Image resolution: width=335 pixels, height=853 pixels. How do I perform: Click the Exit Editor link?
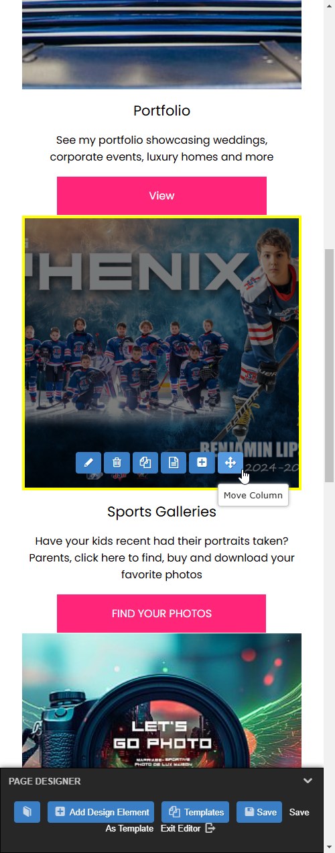181,828
